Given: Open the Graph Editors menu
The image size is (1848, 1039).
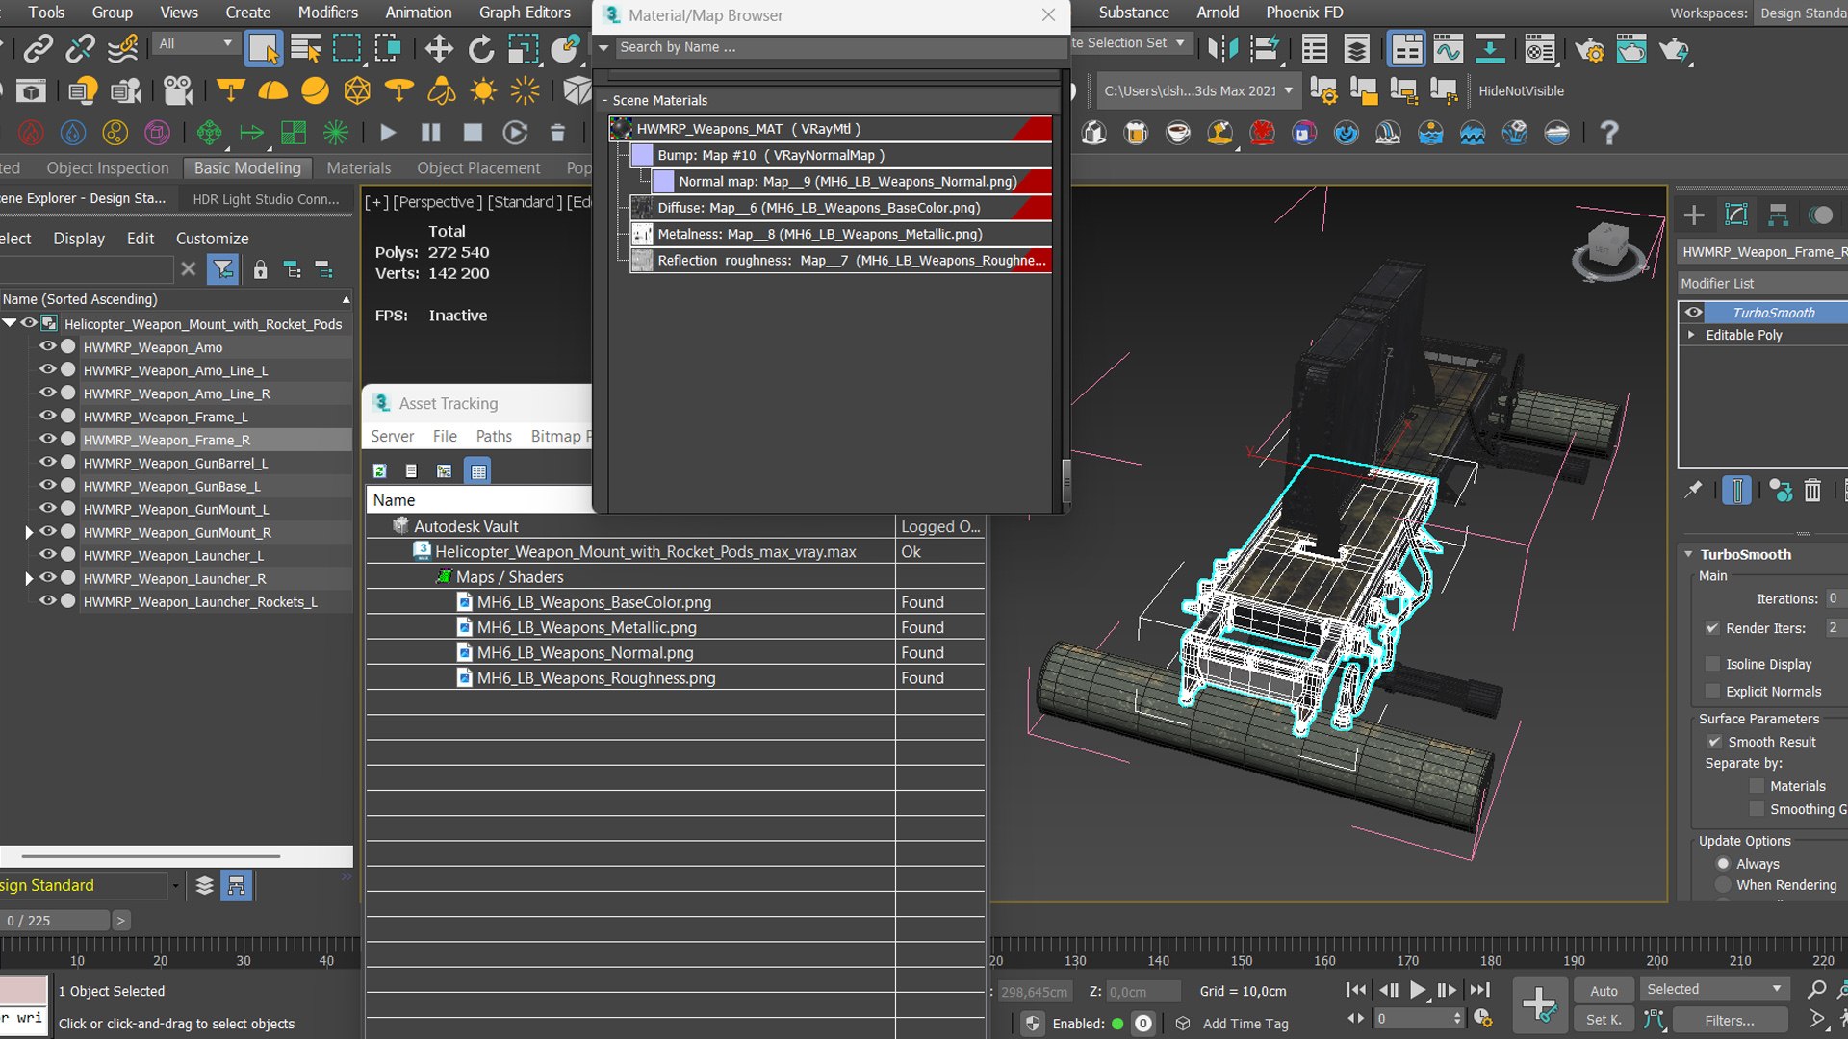Looking at the screenshot, I should [525, 13].
